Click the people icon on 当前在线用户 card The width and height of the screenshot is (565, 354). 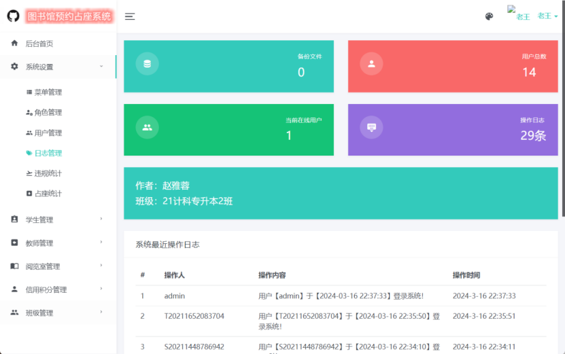click(147, 127)
